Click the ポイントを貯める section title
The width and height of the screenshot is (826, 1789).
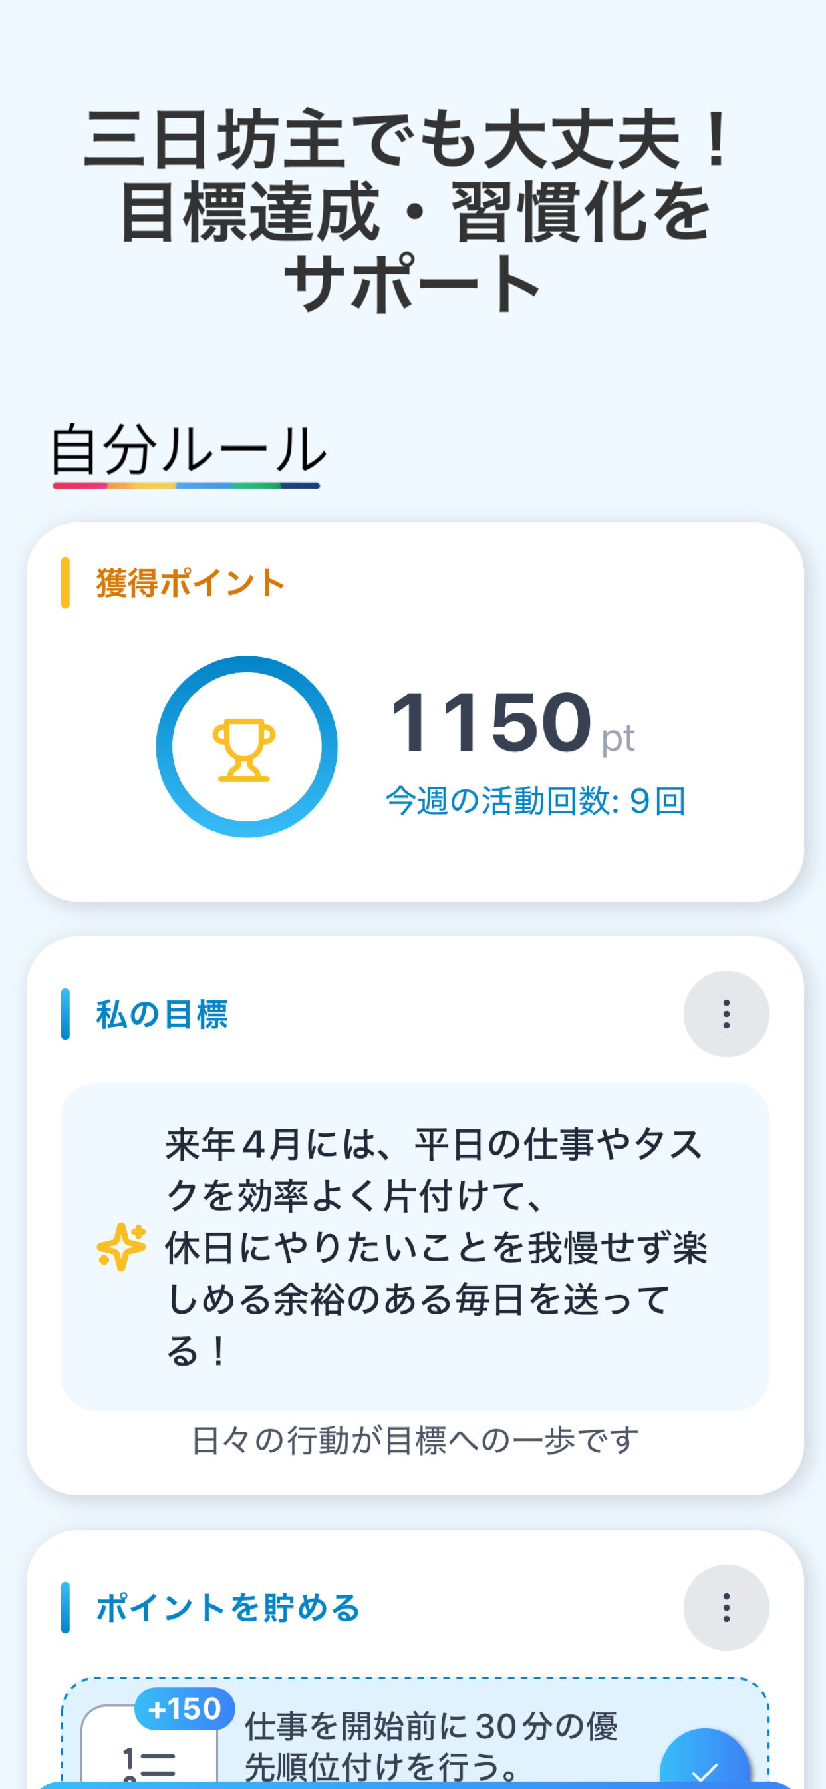pos(227,1608)
